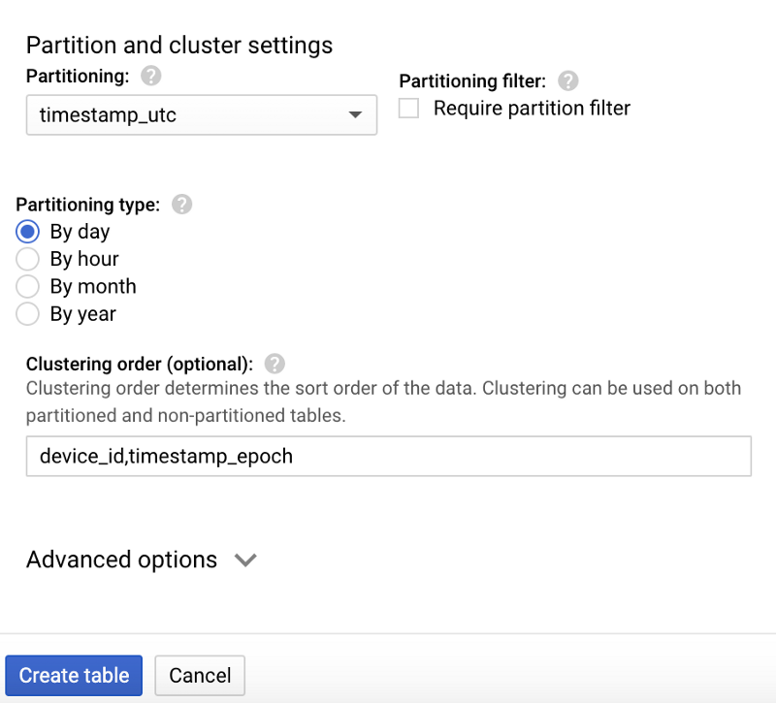Click the help icon next to Partitioning
This screenshot has height=703, width=776.
pyautogui.click(x=149, y=76)
